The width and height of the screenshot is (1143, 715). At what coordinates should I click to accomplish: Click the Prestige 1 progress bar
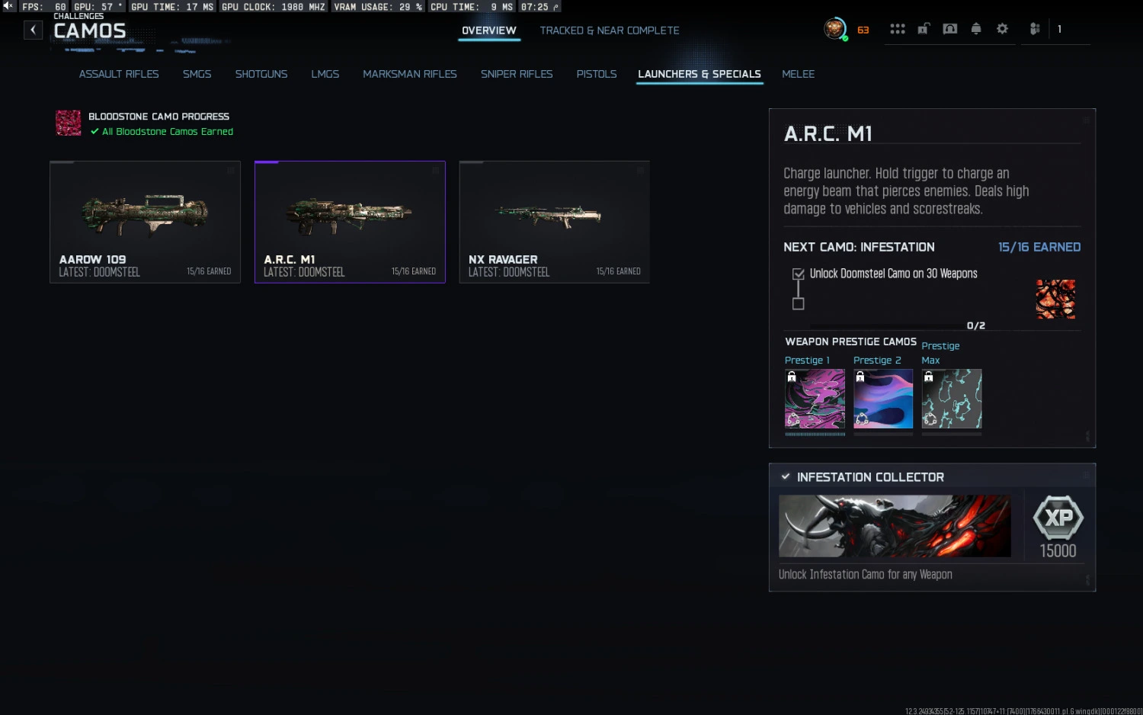[815, 434]
